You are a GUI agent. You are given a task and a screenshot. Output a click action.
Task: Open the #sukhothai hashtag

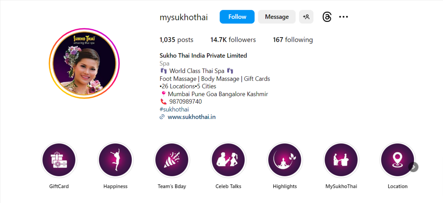(x=174, y=109)
